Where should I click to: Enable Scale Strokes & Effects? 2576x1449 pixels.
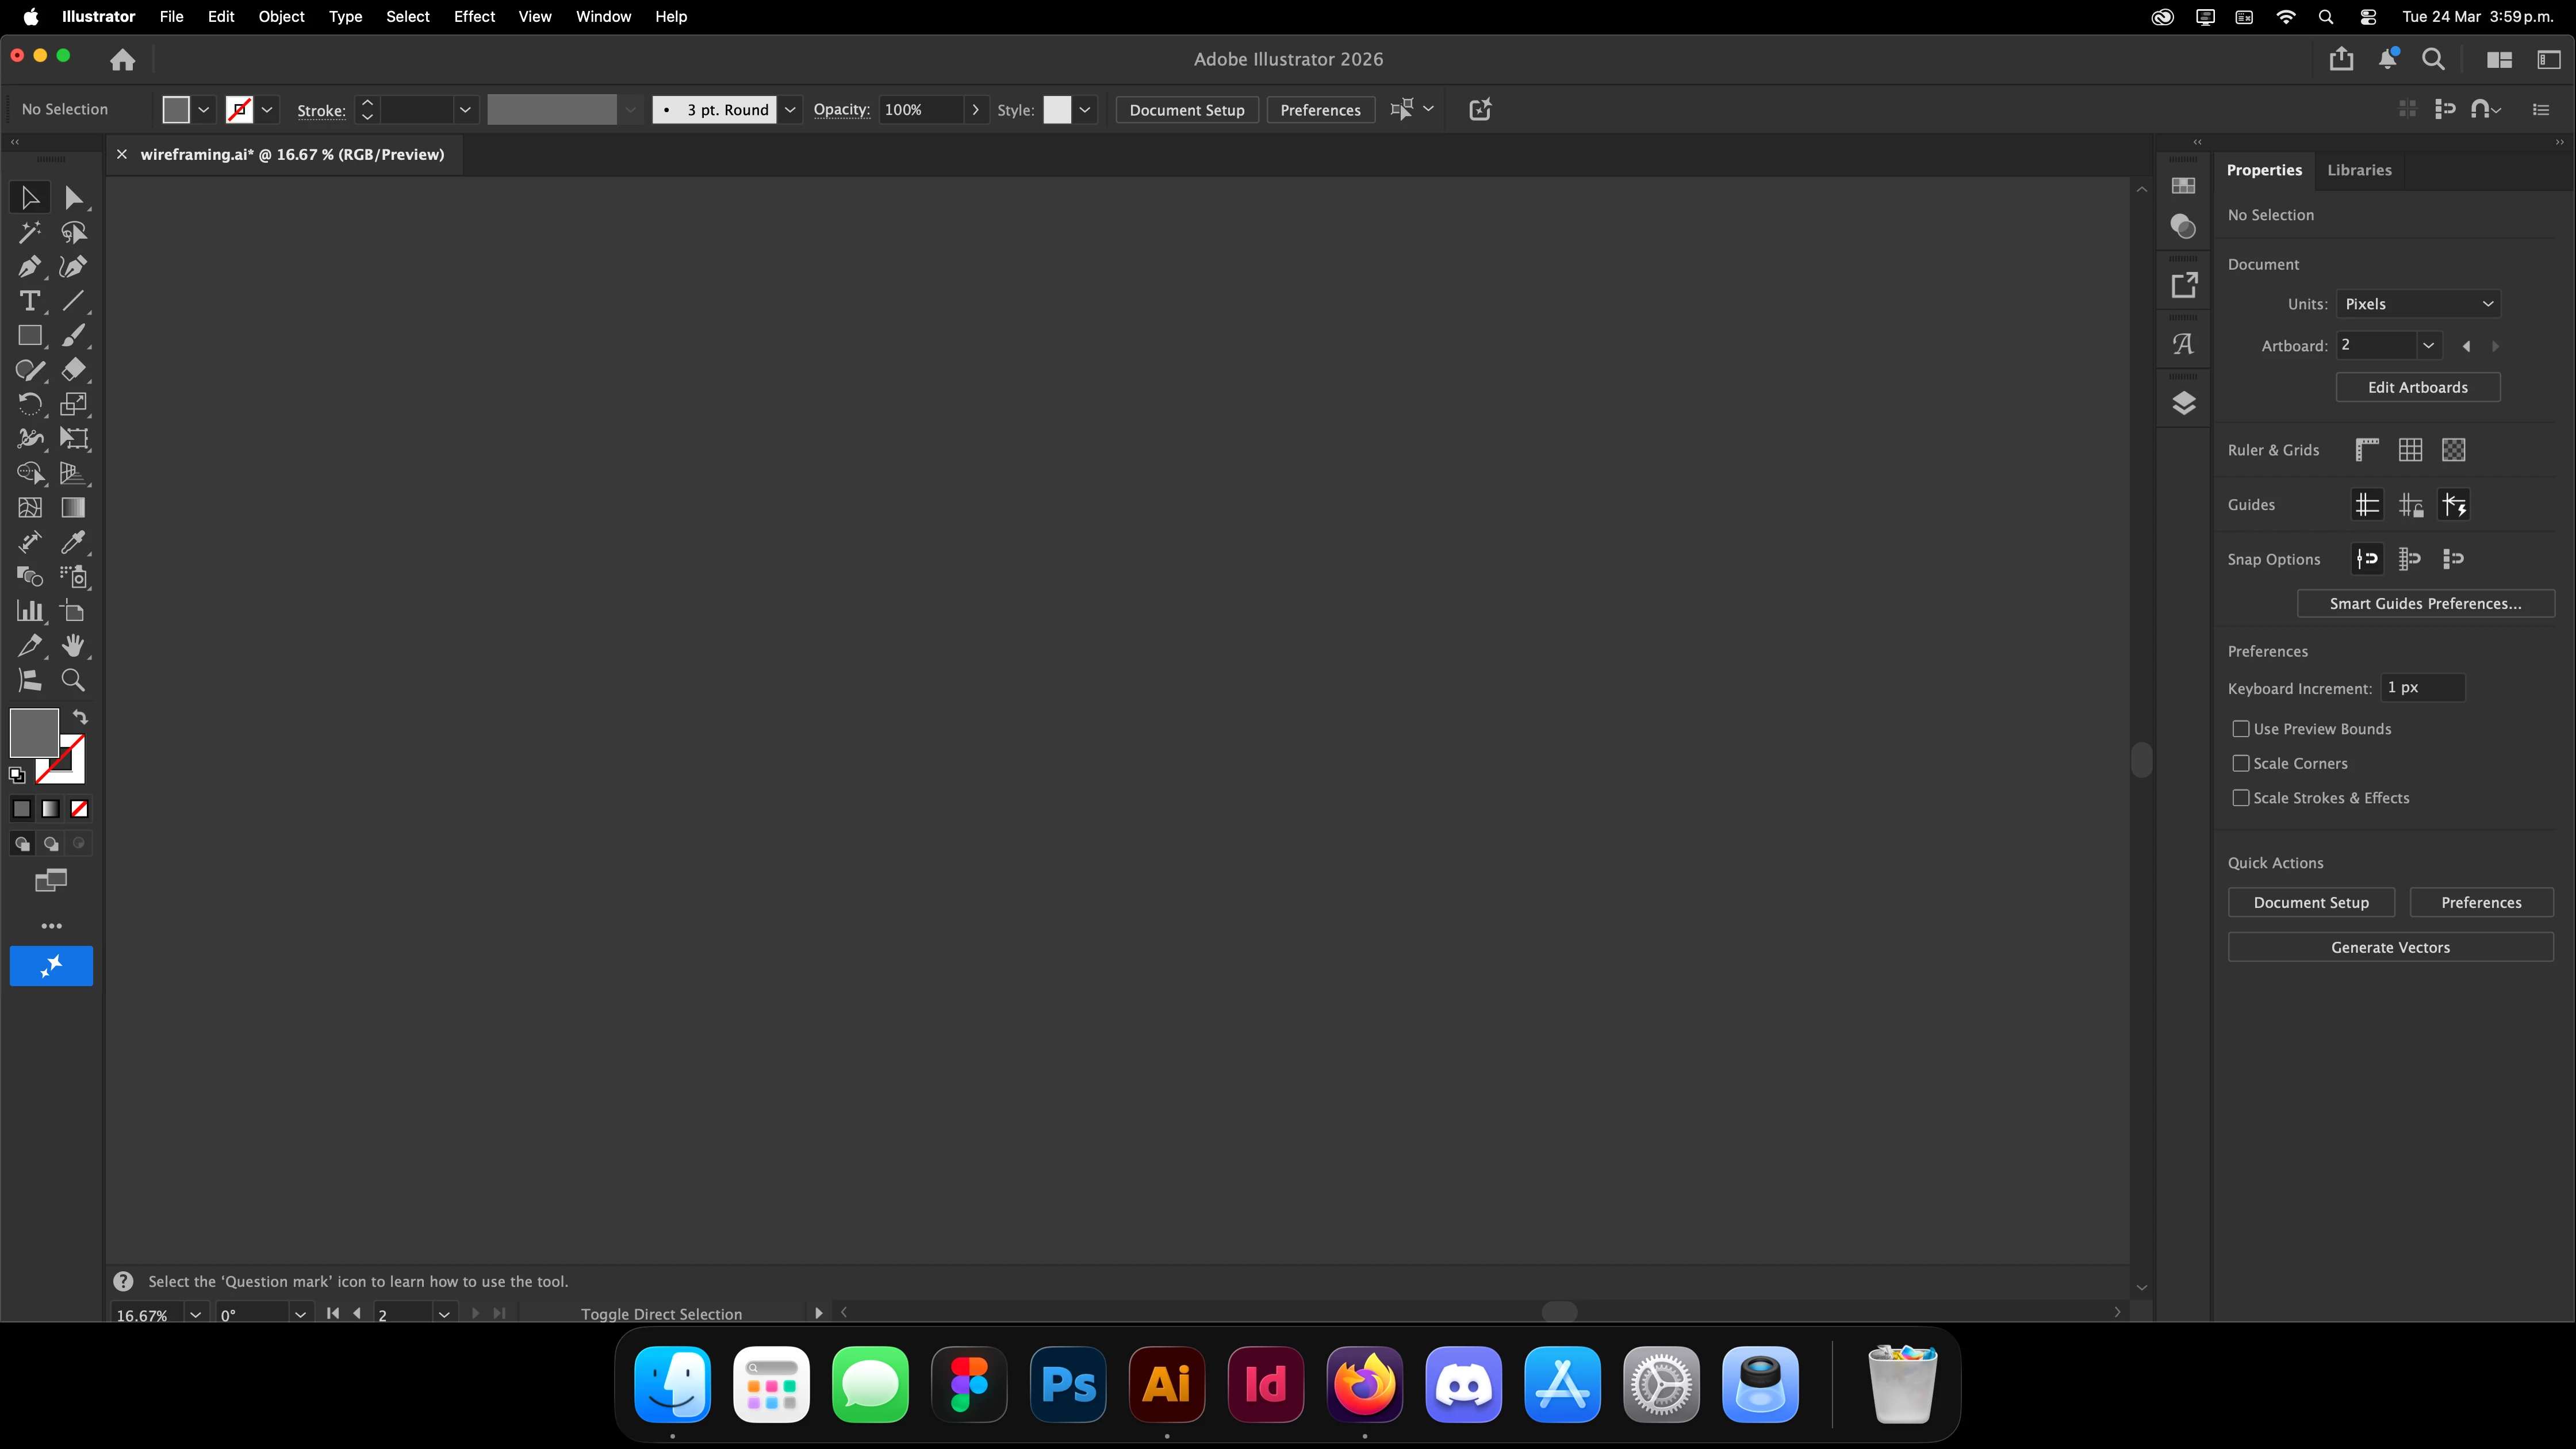click(2241, 798)
